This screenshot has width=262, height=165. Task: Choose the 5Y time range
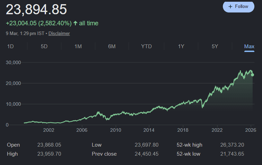pos(215,46)
